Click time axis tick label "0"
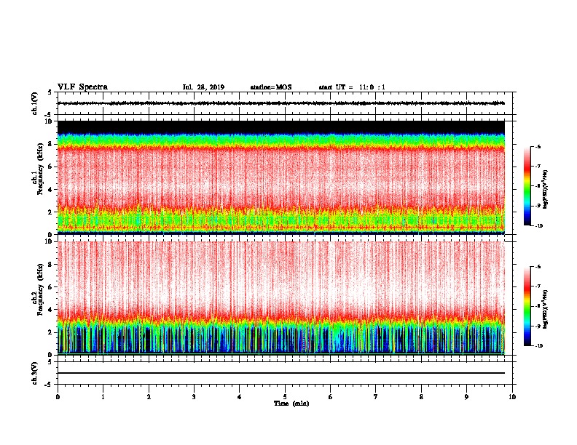Screen dimensions: 577x445 tap(58, 397)
